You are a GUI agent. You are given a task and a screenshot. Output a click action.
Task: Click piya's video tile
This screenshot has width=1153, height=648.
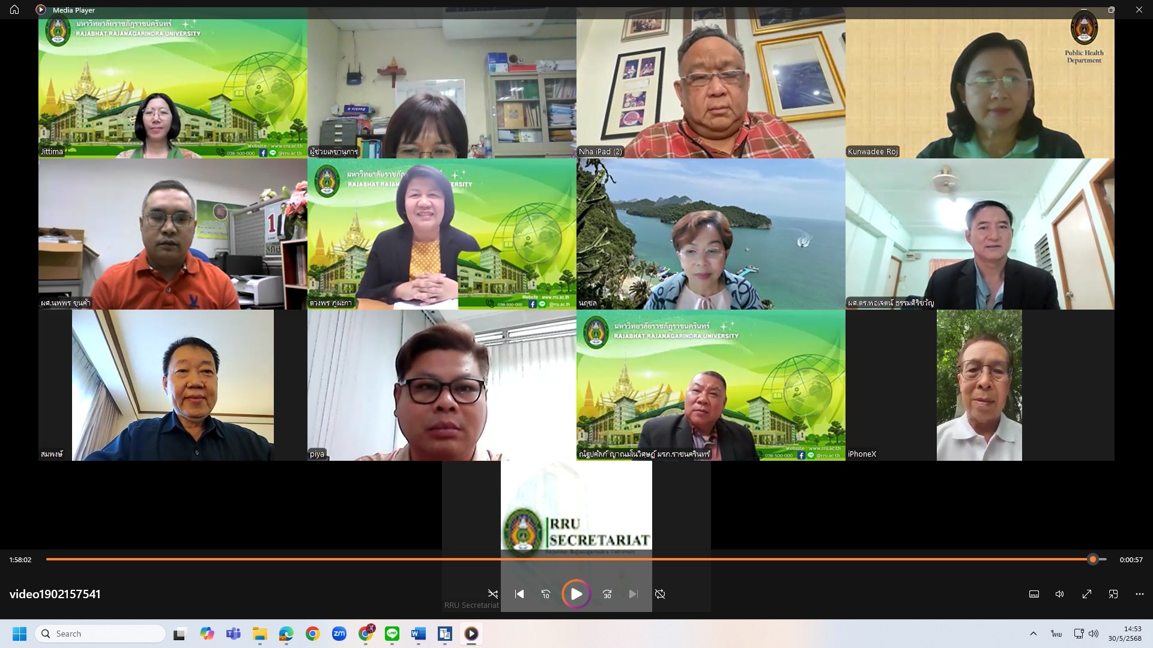pyautogui.click(x=442, y=385)
